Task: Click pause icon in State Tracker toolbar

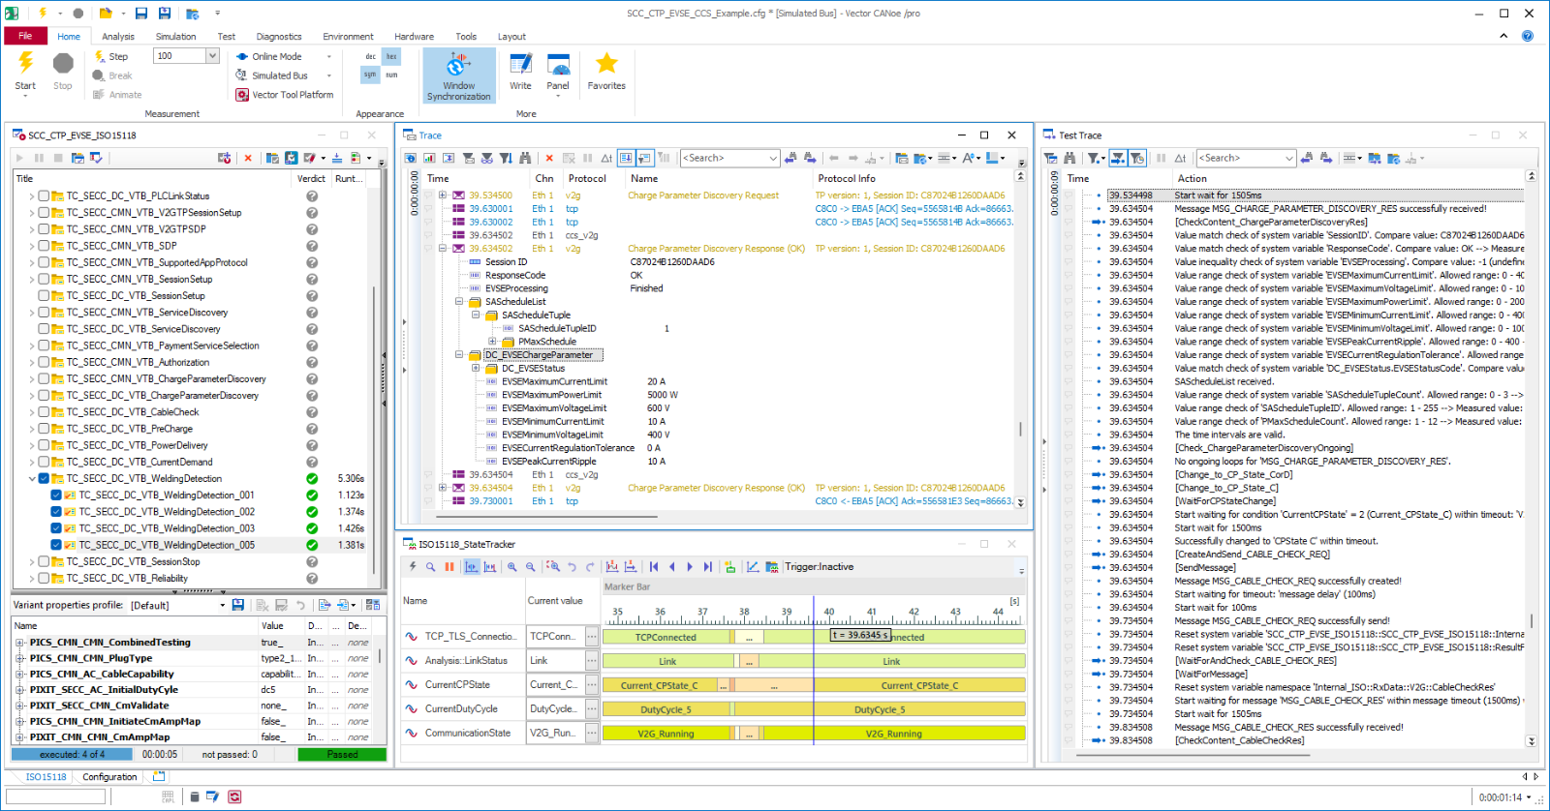Action: coord(449,567)
